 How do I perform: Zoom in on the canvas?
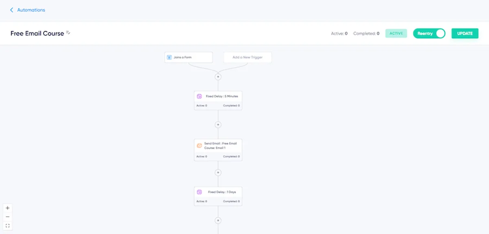point(7,208)
